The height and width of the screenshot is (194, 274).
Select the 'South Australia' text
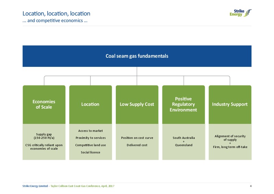pyautogui.click(x=184, y=138)
